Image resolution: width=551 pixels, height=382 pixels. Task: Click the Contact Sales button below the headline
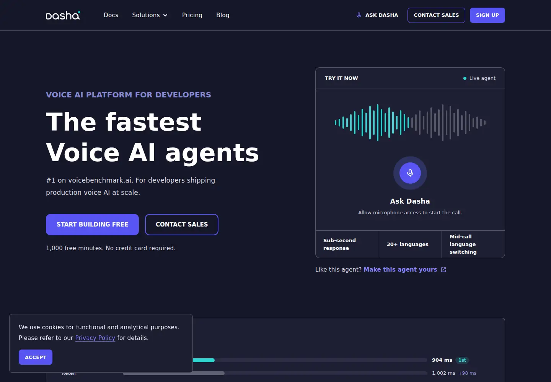[182, 225]
